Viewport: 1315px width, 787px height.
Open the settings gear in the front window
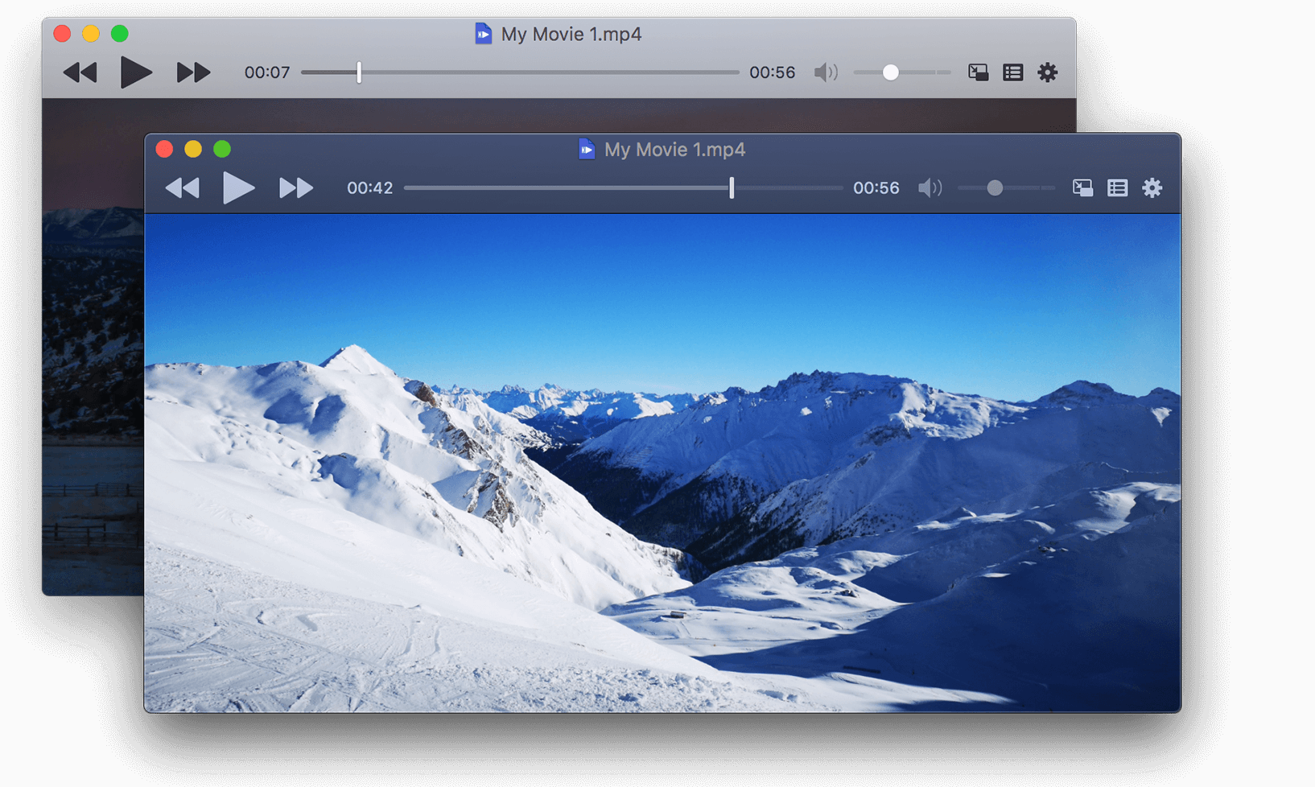pos(1152,187)
